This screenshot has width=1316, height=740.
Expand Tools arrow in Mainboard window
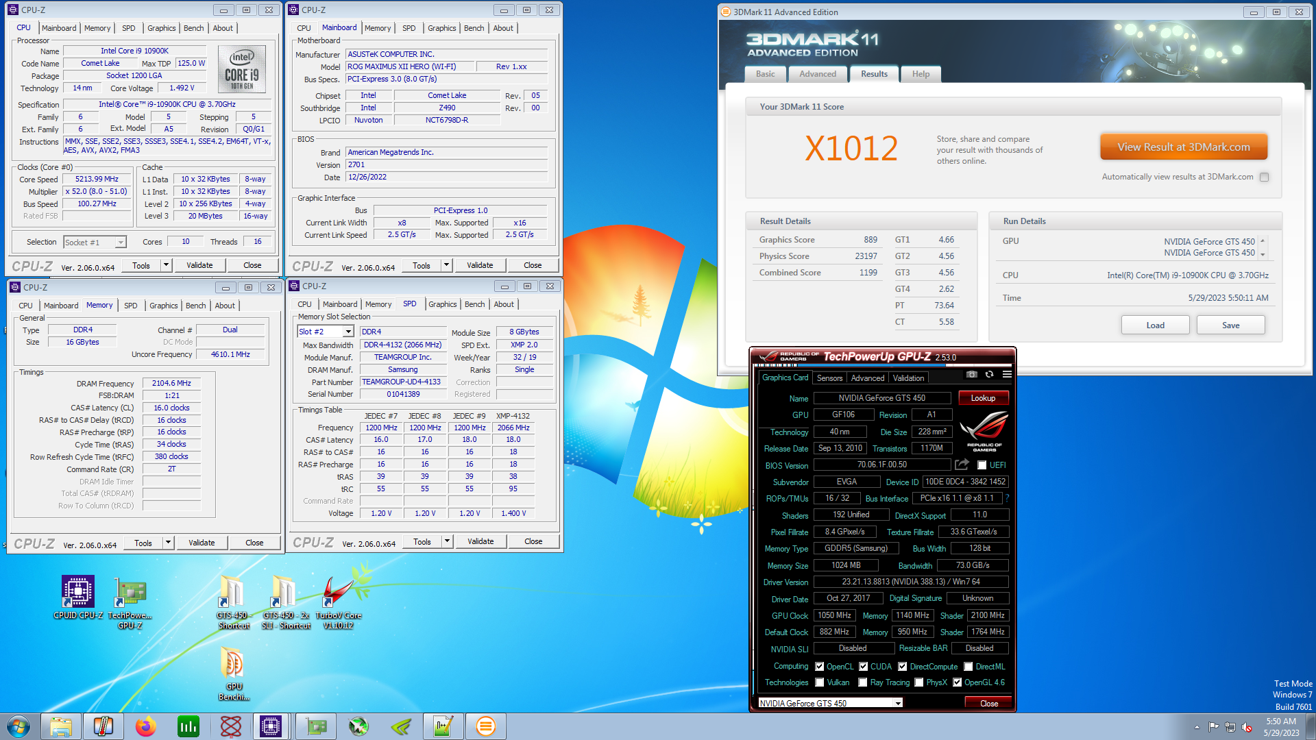[446, 265]
